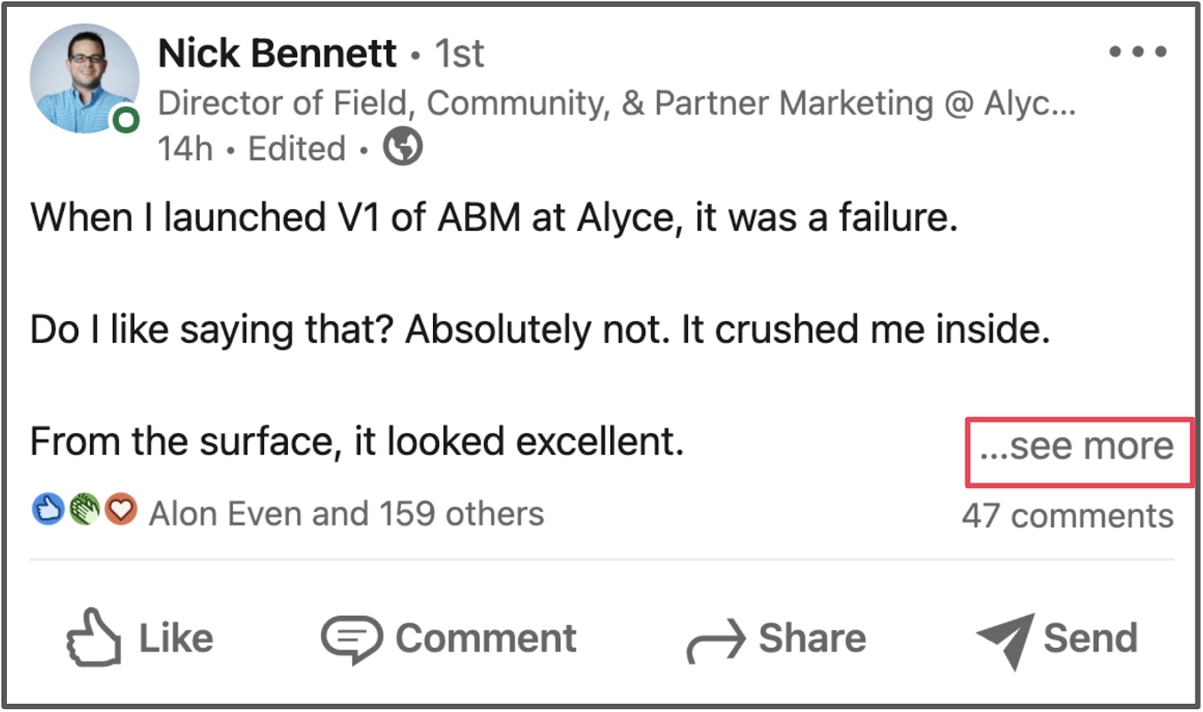1203x712 pixels.
Task: Click the green online status indicator
Action: 126,120
